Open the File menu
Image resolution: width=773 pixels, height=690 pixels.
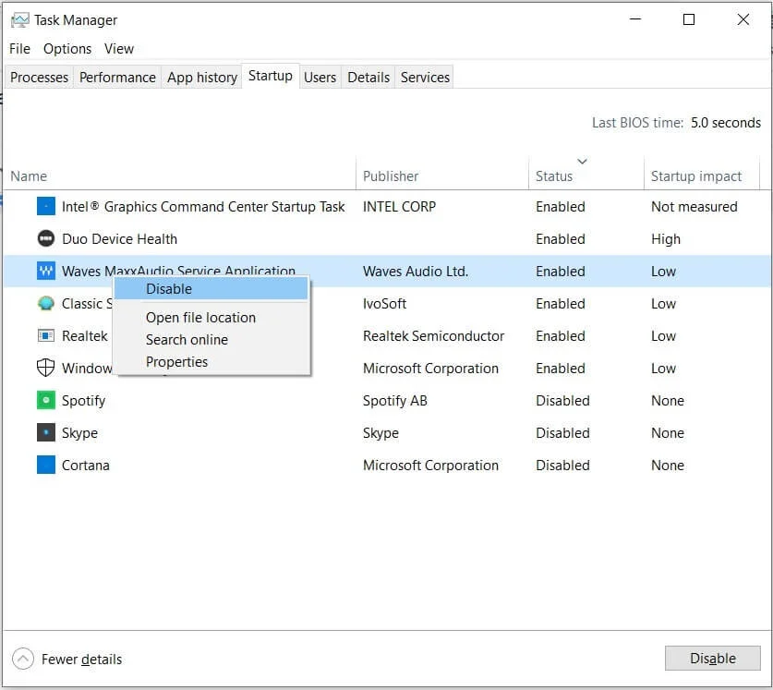pos(18,49)
